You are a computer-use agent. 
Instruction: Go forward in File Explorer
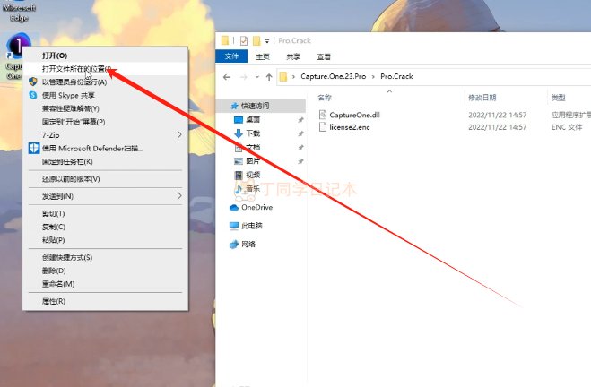click(x=244, y=77)
